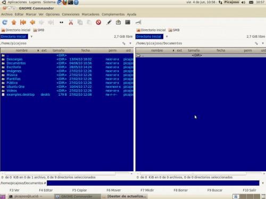The width and height of the screenshot is (266, 199).
Task: Select the examples.desktop file row
Action: click(x=67, y=95)
